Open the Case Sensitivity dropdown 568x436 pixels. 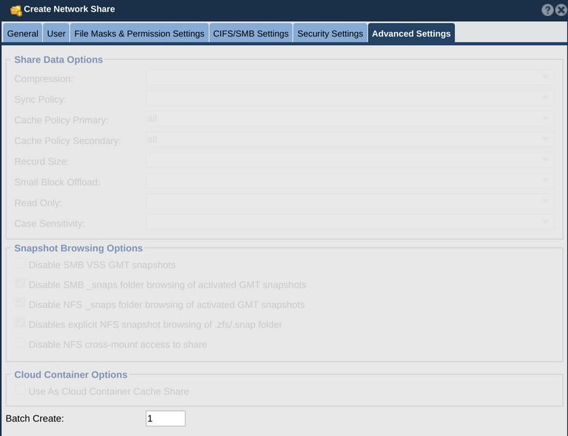click(x=350, y=222)
